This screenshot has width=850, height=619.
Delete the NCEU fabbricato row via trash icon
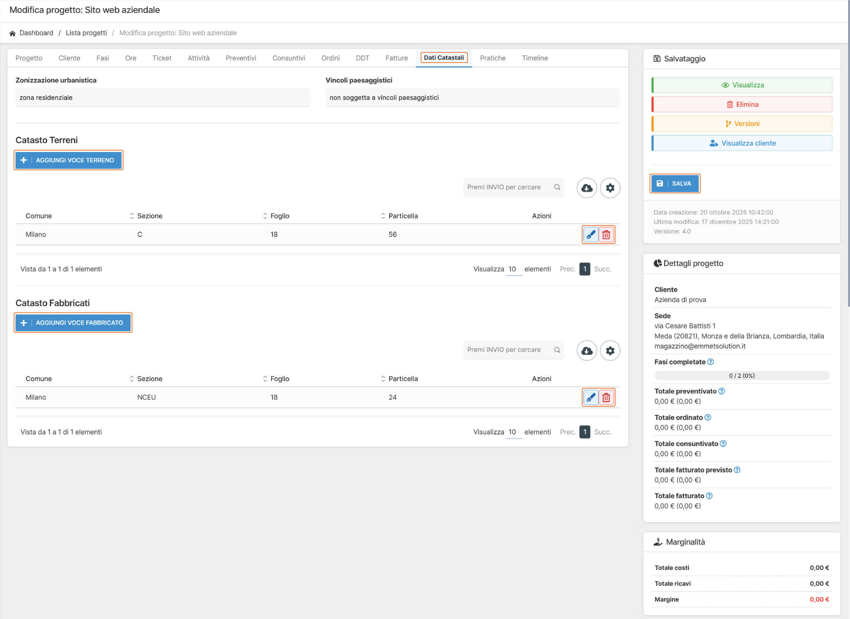pos(606,397)
